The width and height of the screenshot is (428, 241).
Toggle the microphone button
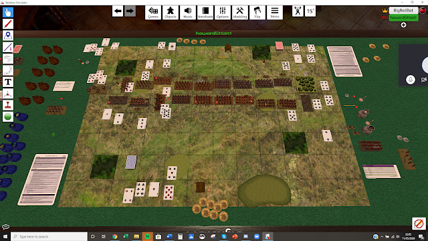[410, 80]
